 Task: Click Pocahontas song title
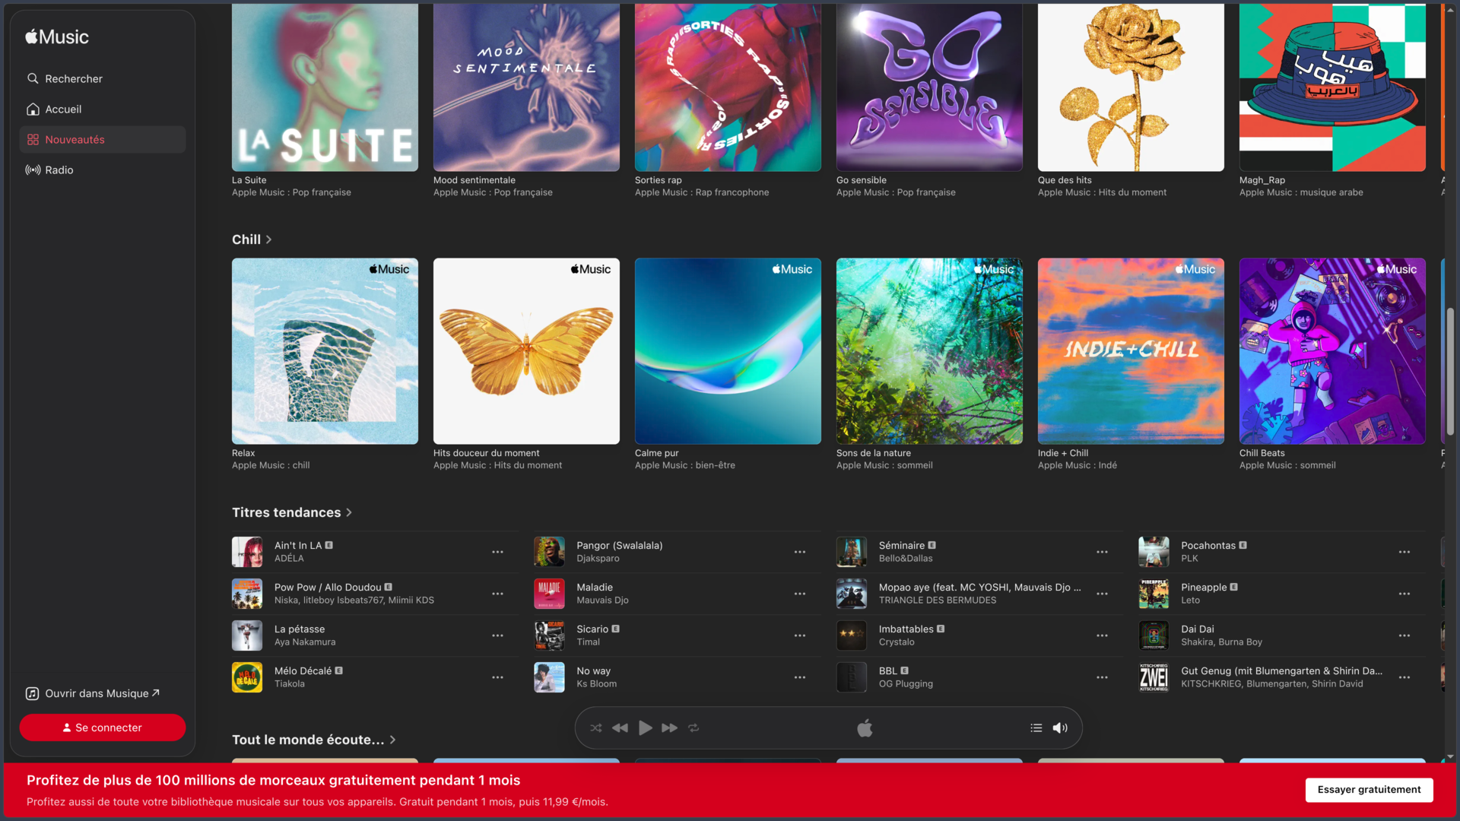1208,546
